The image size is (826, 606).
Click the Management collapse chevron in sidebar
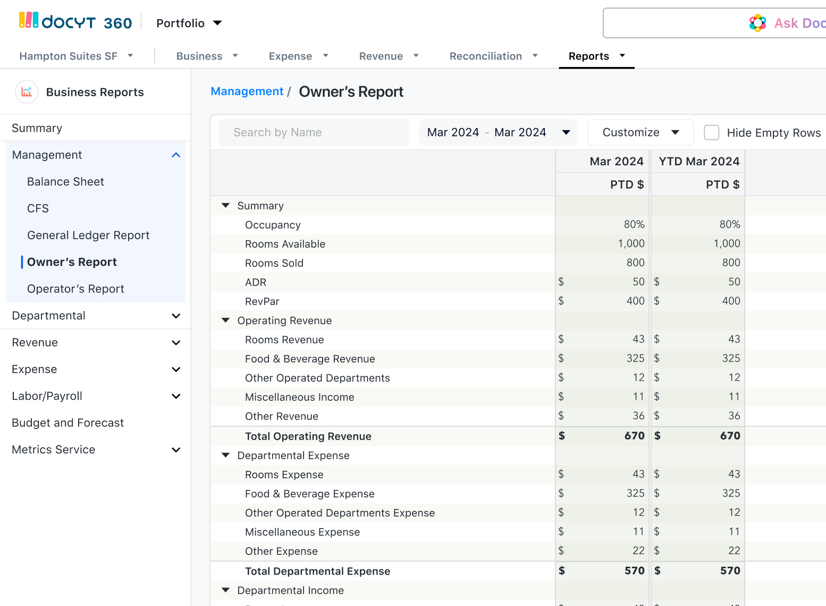coord(176,155)
